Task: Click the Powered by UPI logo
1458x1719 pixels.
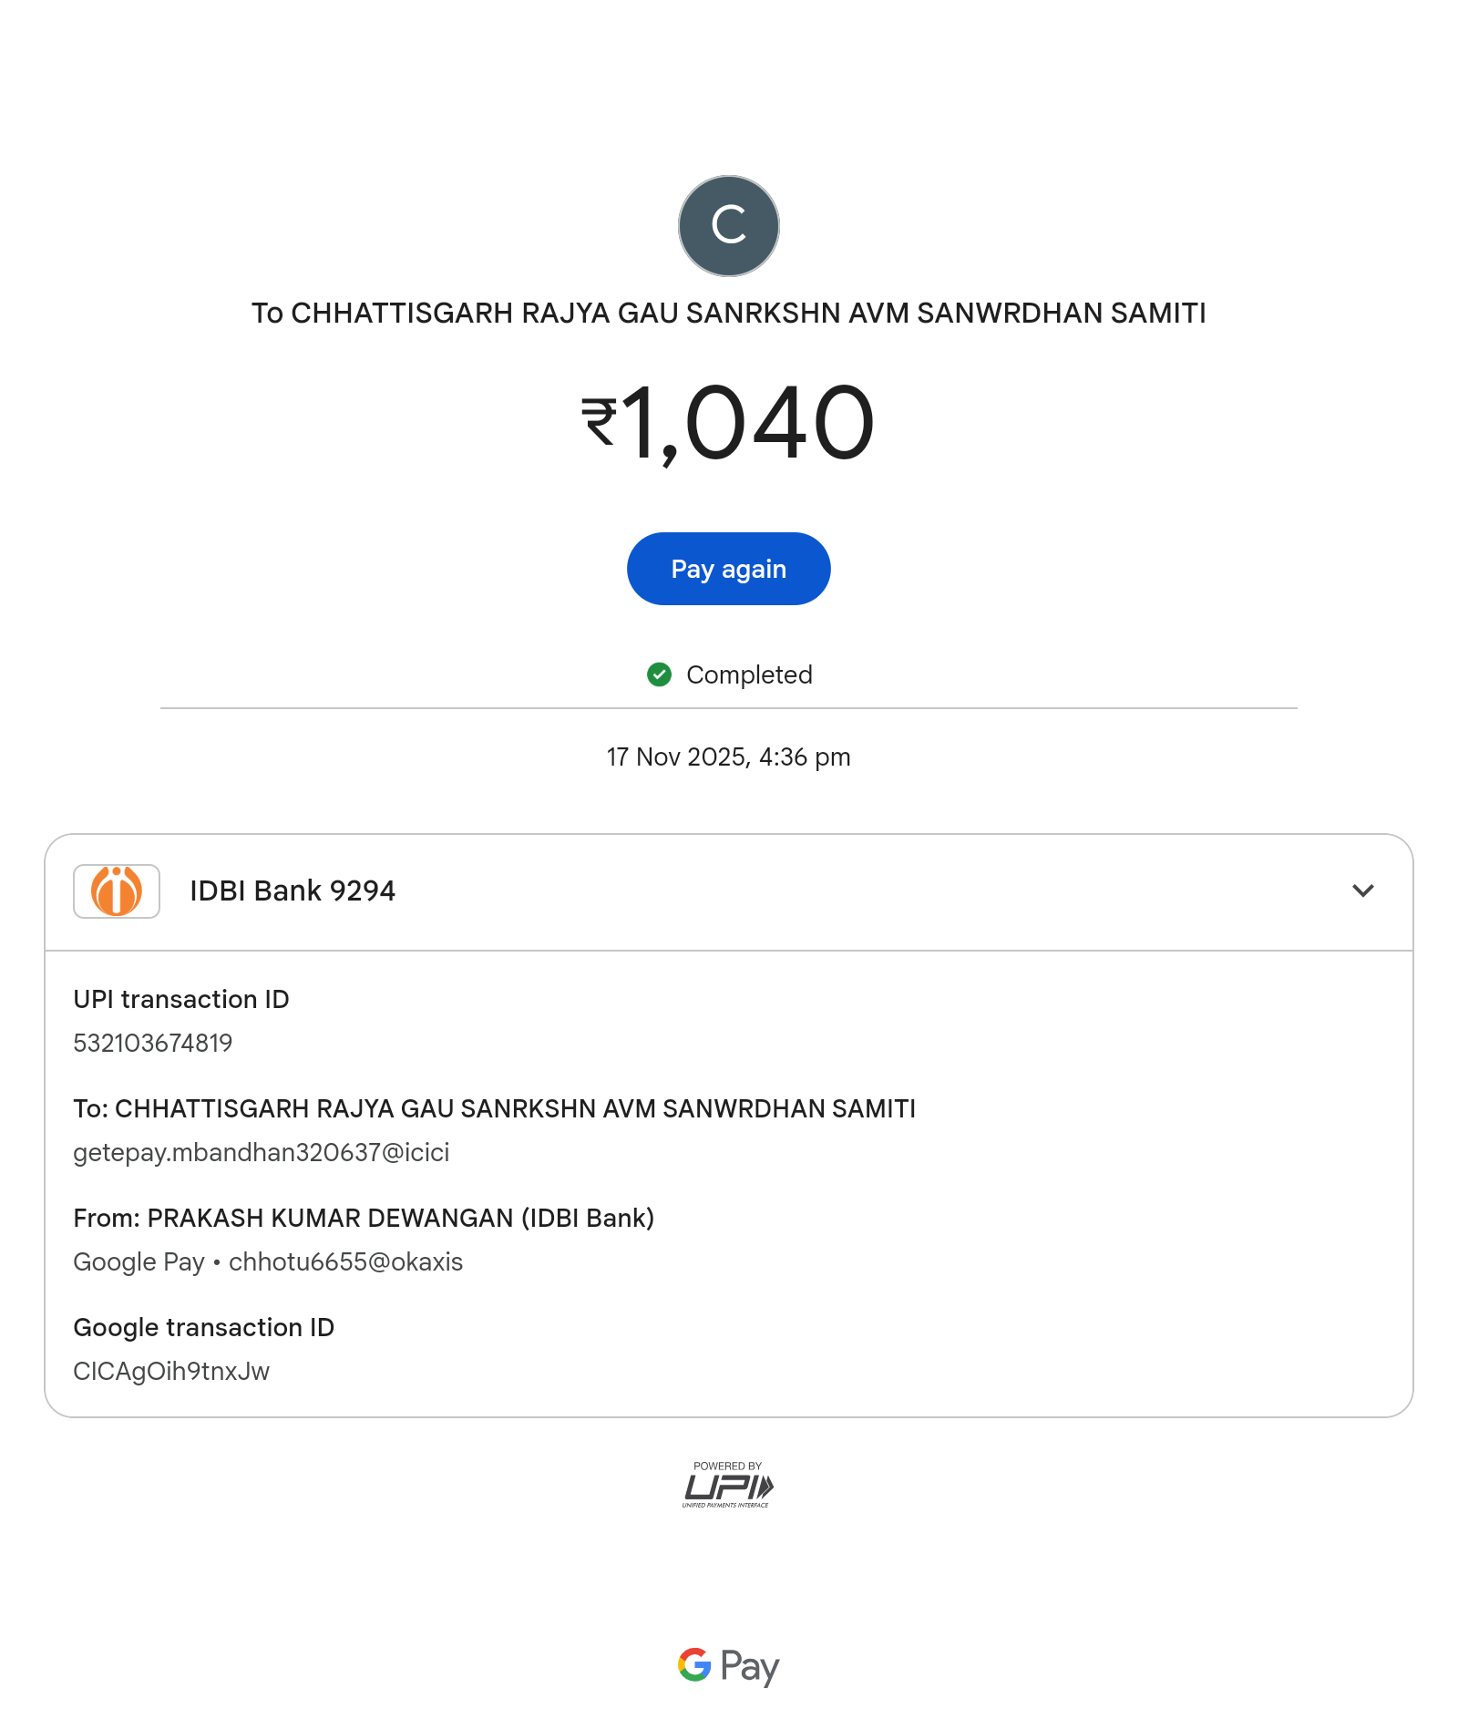Action: click(x=728, y=1485)
